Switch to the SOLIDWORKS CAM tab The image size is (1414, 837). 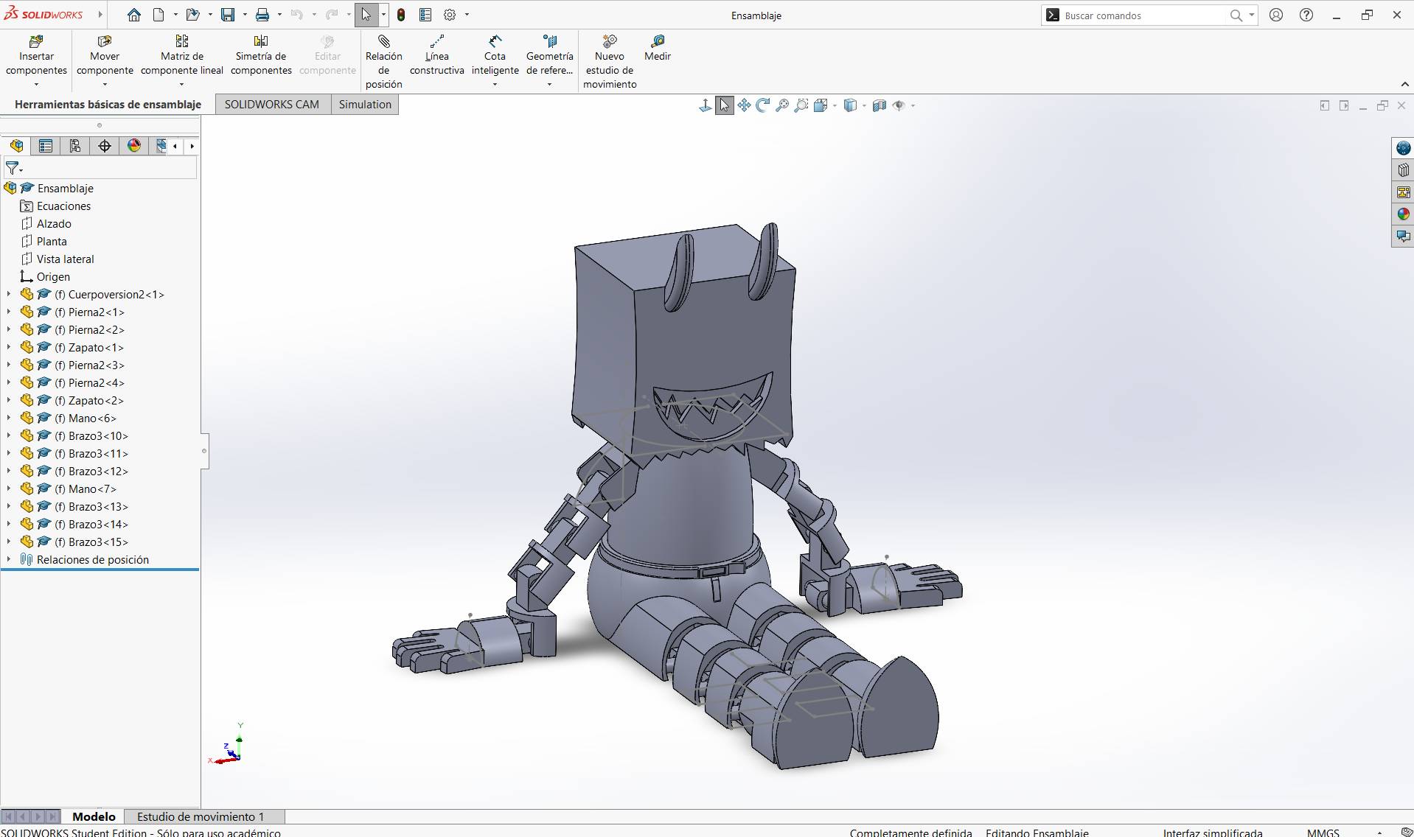click(x=272, y=104)
